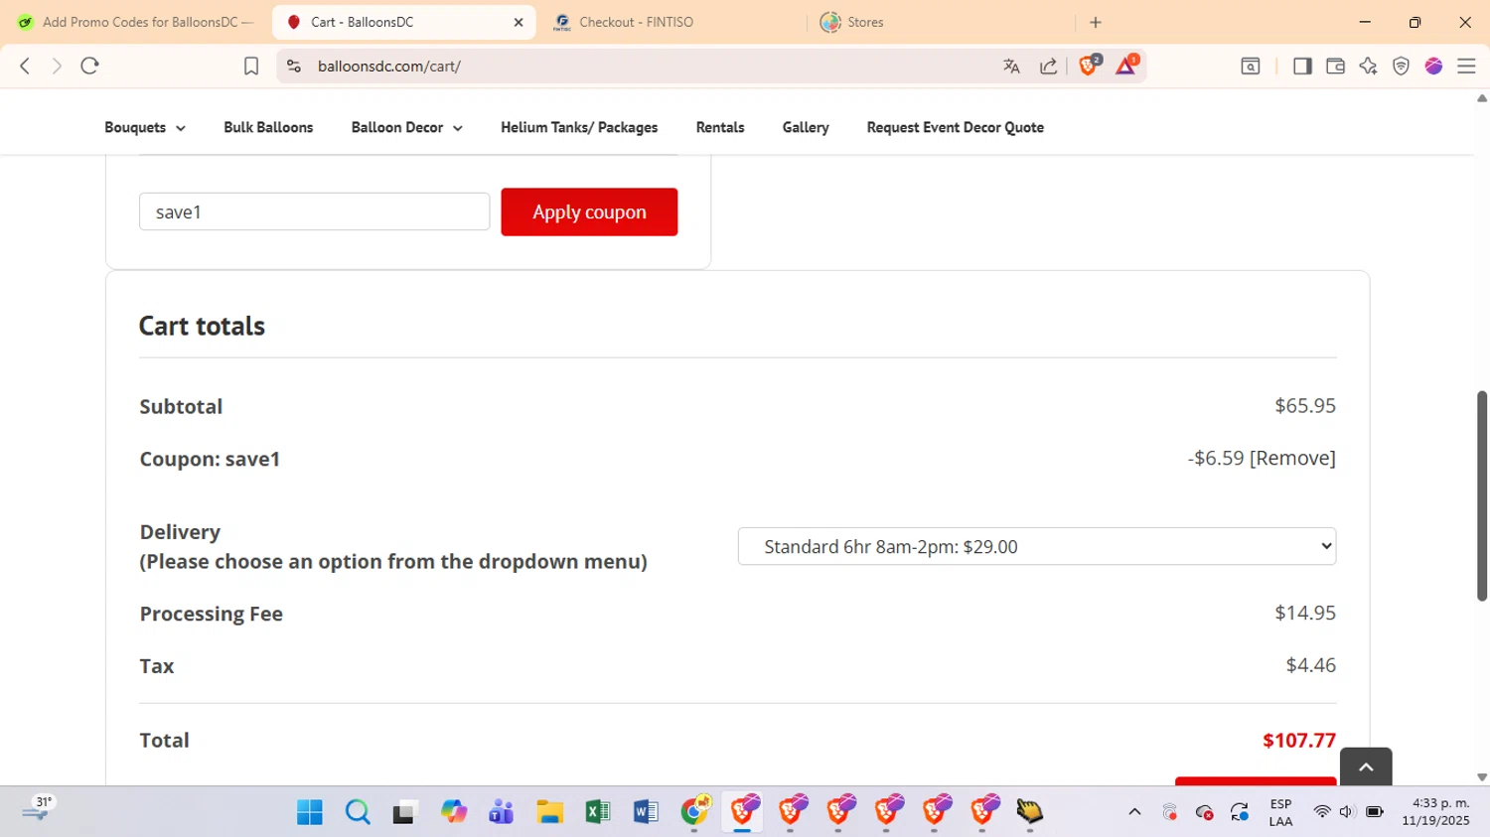Open Helium Tanks/ Packages page

pos(579,127)
